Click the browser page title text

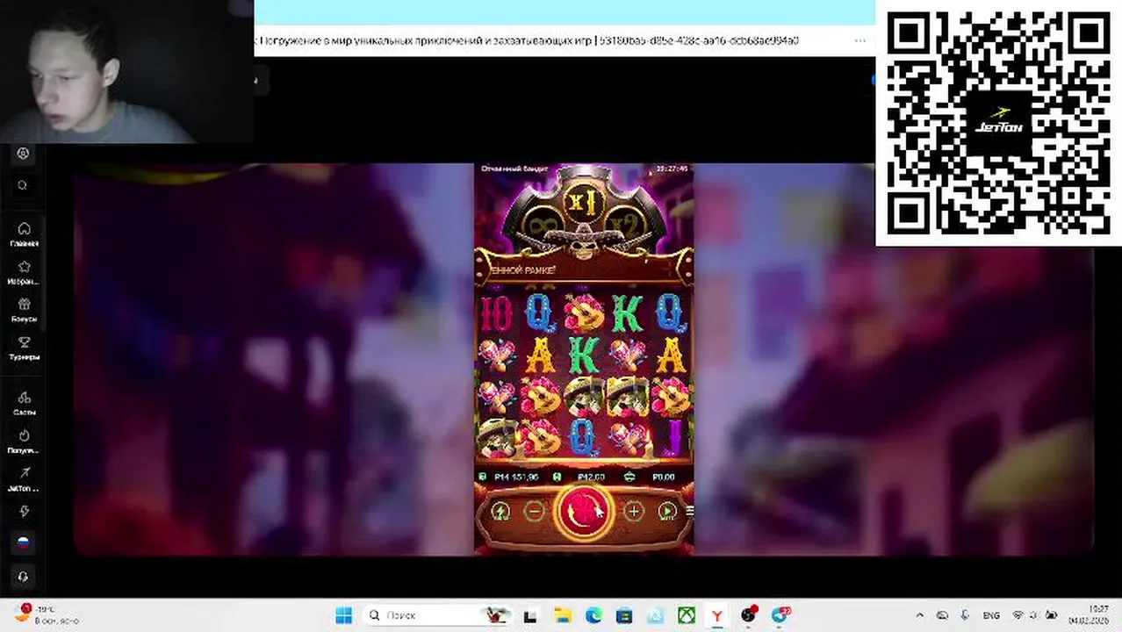[529, 40]
